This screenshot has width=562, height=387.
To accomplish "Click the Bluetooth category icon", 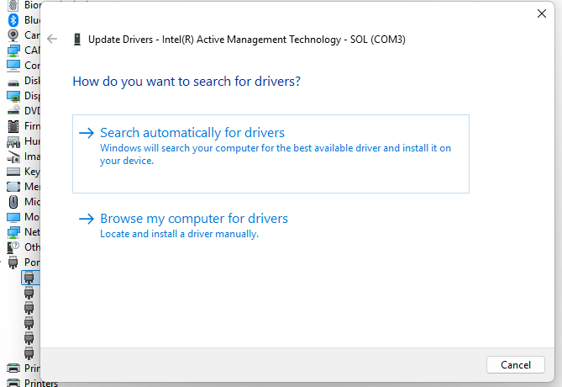I will coord(13,19).
